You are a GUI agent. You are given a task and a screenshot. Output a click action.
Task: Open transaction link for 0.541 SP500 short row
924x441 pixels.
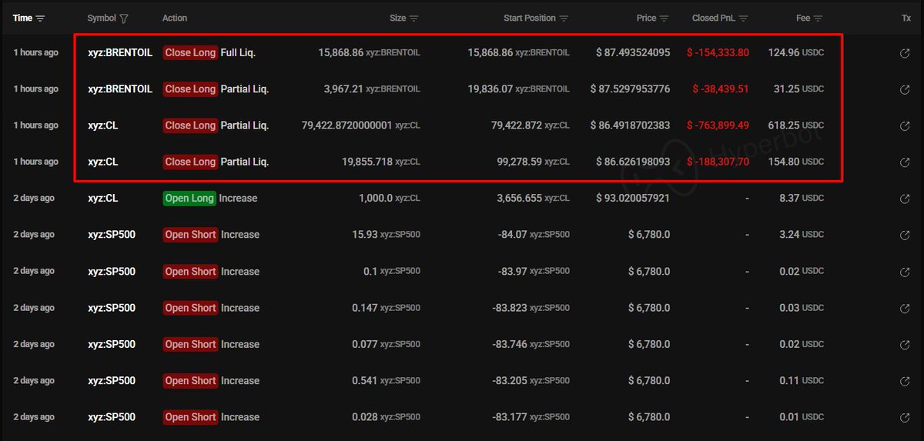[906, 381]
